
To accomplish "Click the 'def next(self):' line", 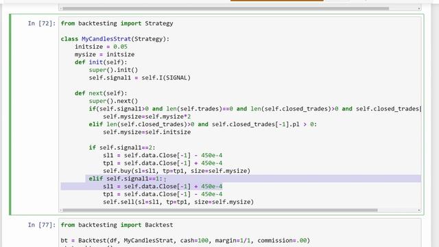I will [101, 93].
